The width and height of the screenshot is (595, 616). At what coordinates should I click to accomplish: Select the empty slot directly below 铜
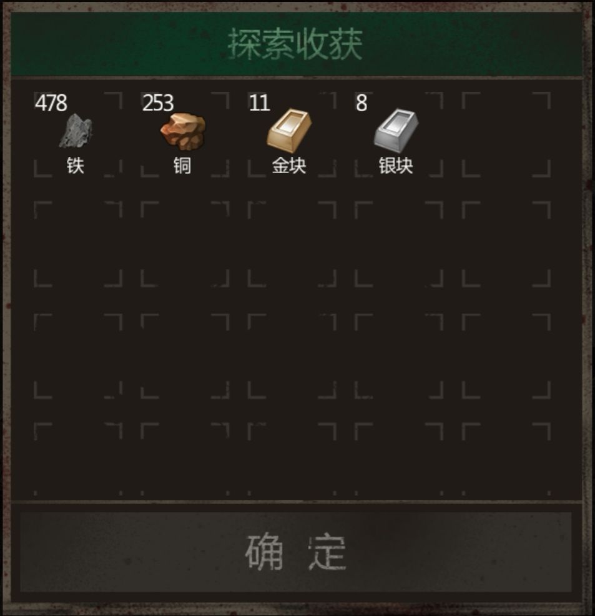[x=185, y=244]
